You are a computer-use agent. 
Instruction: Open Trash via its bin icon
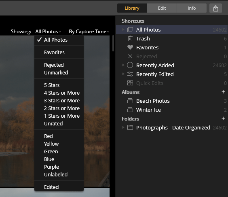(x=130, y=38)
